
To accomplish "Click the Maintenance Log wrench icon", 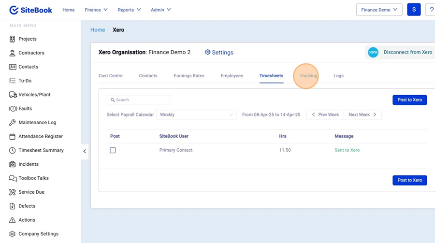I will click(13, 123).
